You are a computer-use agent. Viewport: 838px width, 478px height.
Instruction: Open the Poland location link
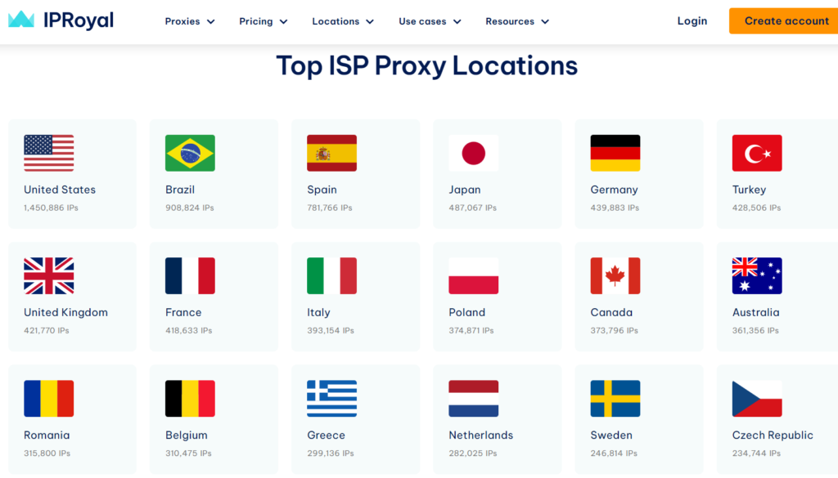pos(467,312)
